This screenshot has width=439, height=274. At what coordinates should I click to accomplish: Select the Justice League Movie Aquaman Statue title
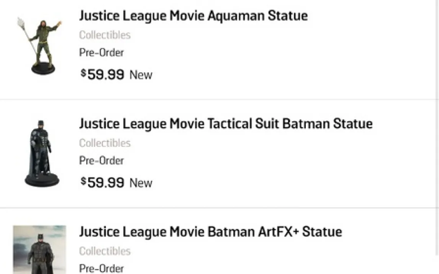pyautogui.click(x=193, y=16)
